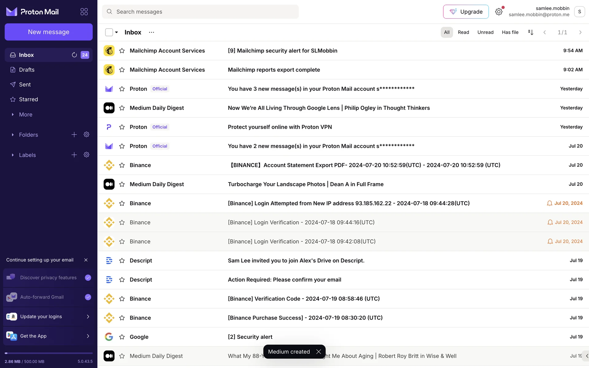Open Inbox more options ellipsis

(x=152, y=32)
